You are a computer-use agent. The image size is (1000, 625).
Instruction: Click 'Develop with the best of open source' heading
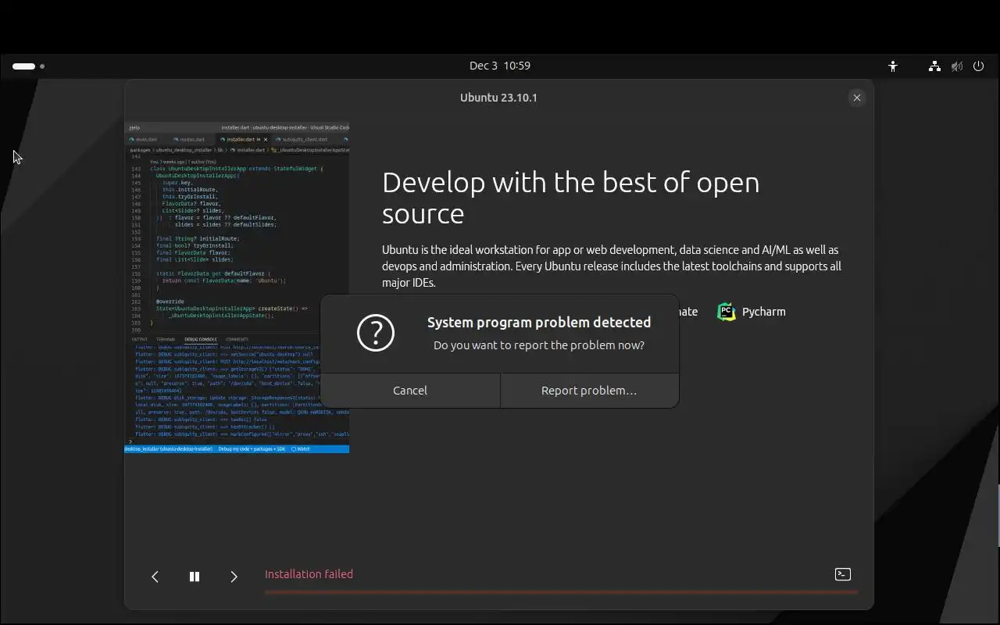[571, 198]
